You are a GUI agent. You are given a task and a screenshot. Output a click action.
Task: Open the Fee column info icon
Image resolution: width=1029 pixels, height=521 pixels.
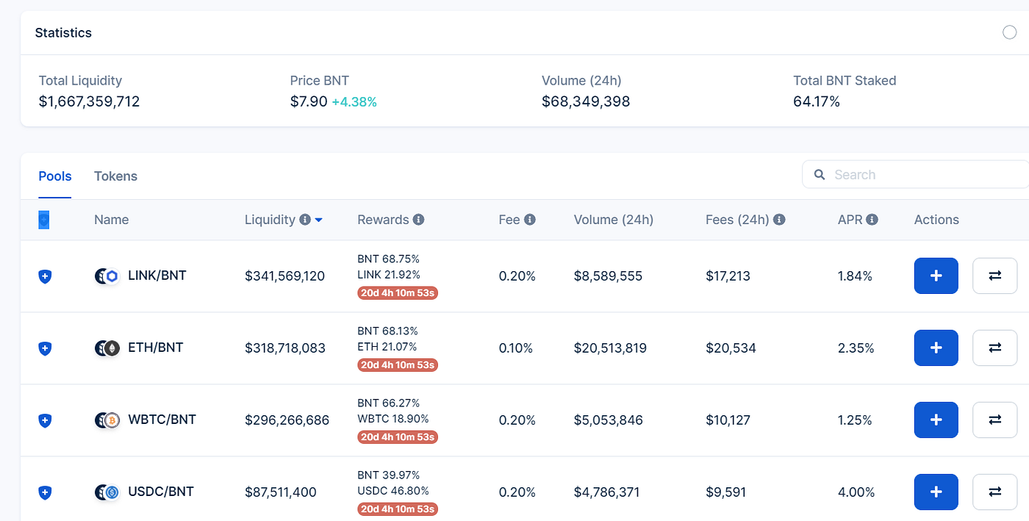(x=531, y=219)
